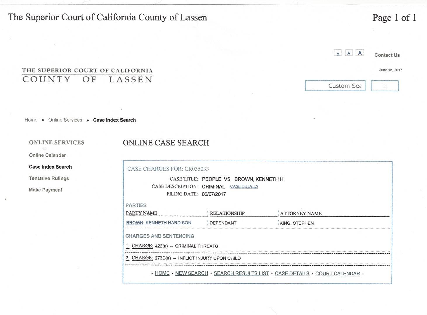
Task: Open party BROWN, KENNETH HARDISON link
Action: (x=159, y=223)
